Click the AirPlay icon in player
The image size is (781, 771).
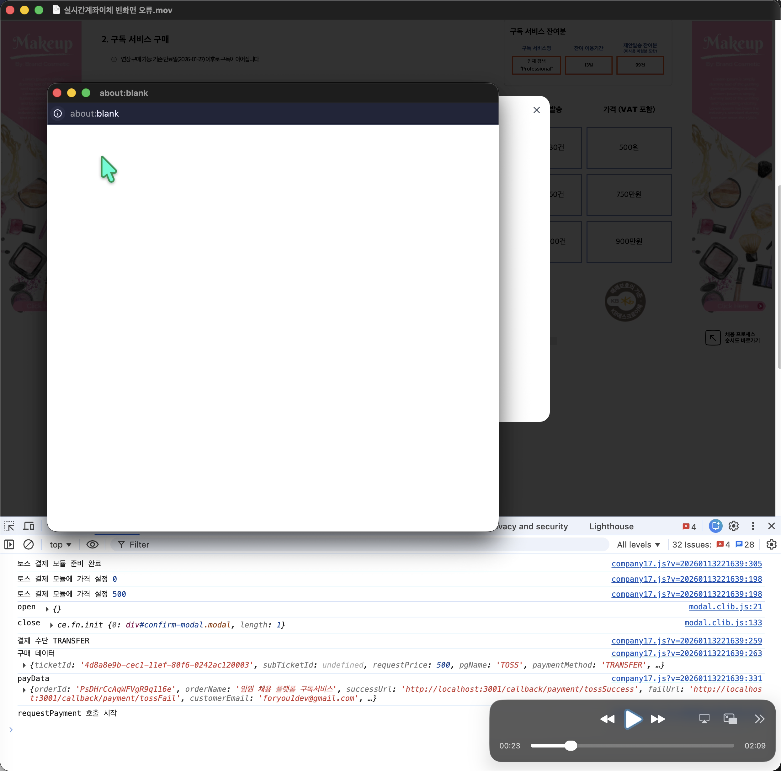[704, 719]
